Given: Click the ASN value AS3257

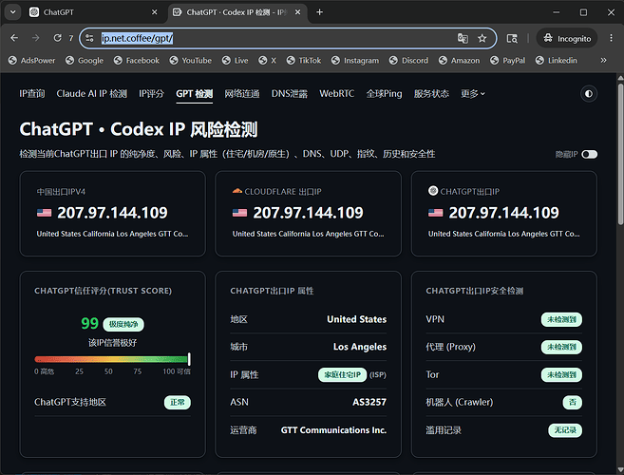Looking at the screenshot, I should [x=369, y=402].
